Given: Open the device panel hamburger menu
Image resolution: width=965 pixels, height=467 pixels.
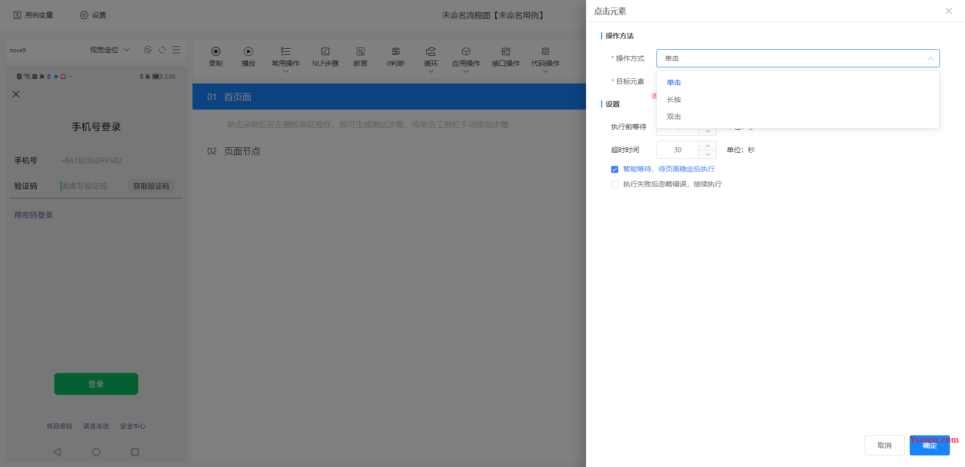Looking at the screenshot, I should click(176, 50).
